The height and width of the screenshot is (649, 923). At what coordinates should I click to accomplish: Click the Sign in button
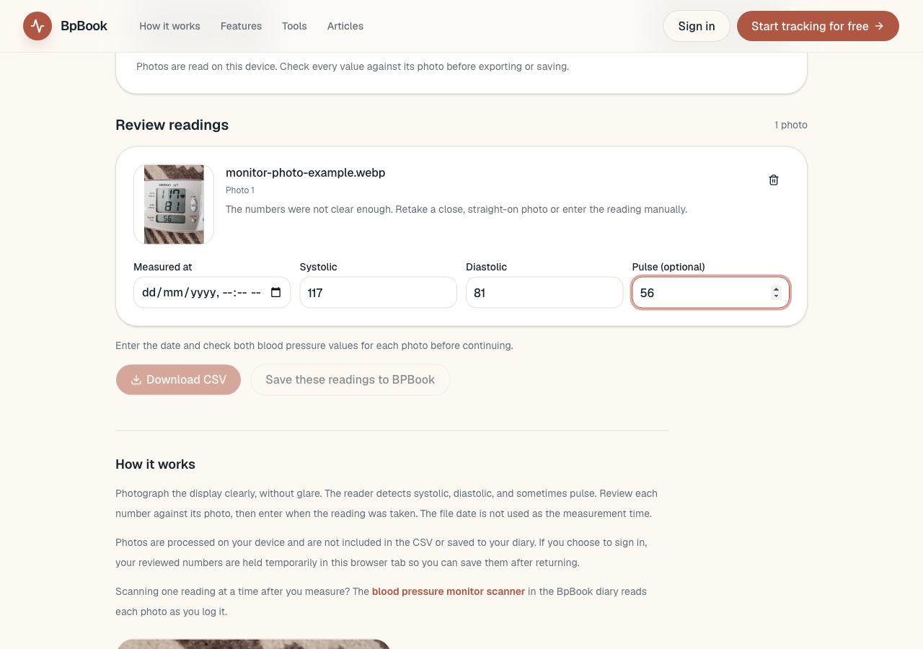[x=697, y=26]
